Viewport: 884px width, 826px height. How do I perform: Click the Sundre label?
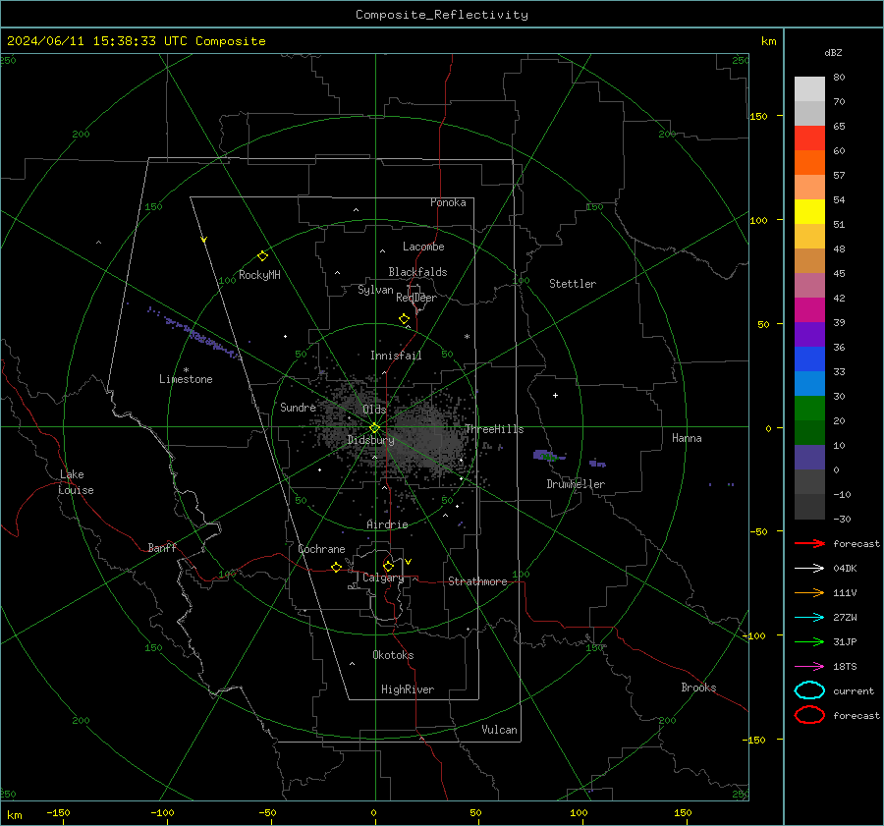coord(298,407)
